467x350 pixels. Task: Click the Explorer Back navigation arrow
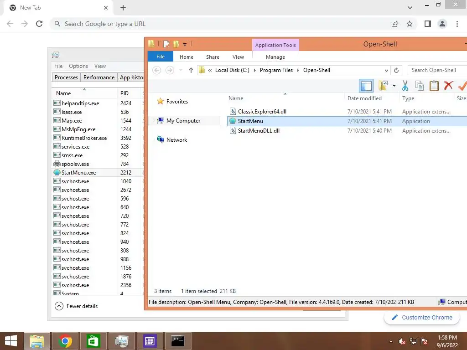click(157, 70)
